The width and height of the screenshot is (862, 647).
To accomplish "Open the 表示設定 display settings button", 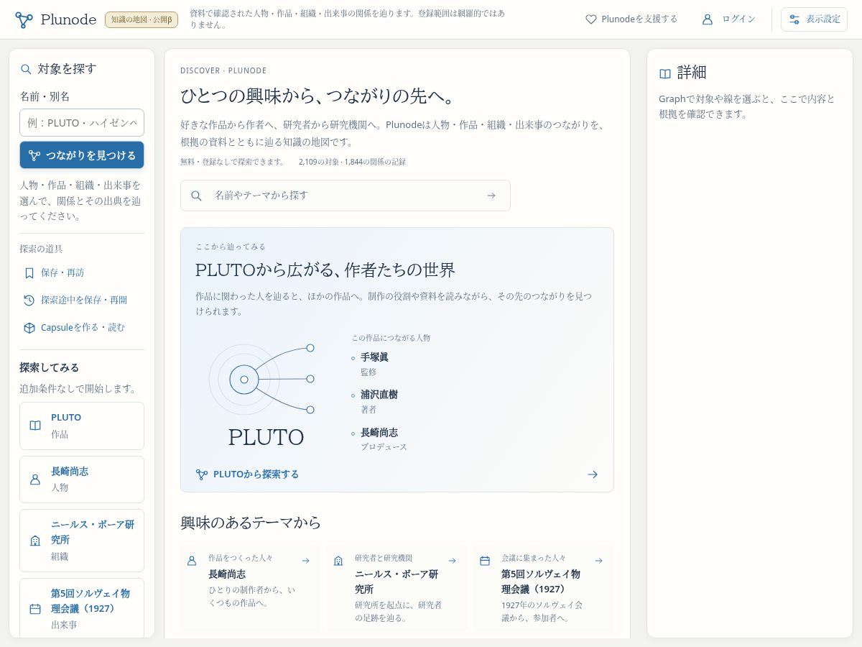I will tap(814, 19).
